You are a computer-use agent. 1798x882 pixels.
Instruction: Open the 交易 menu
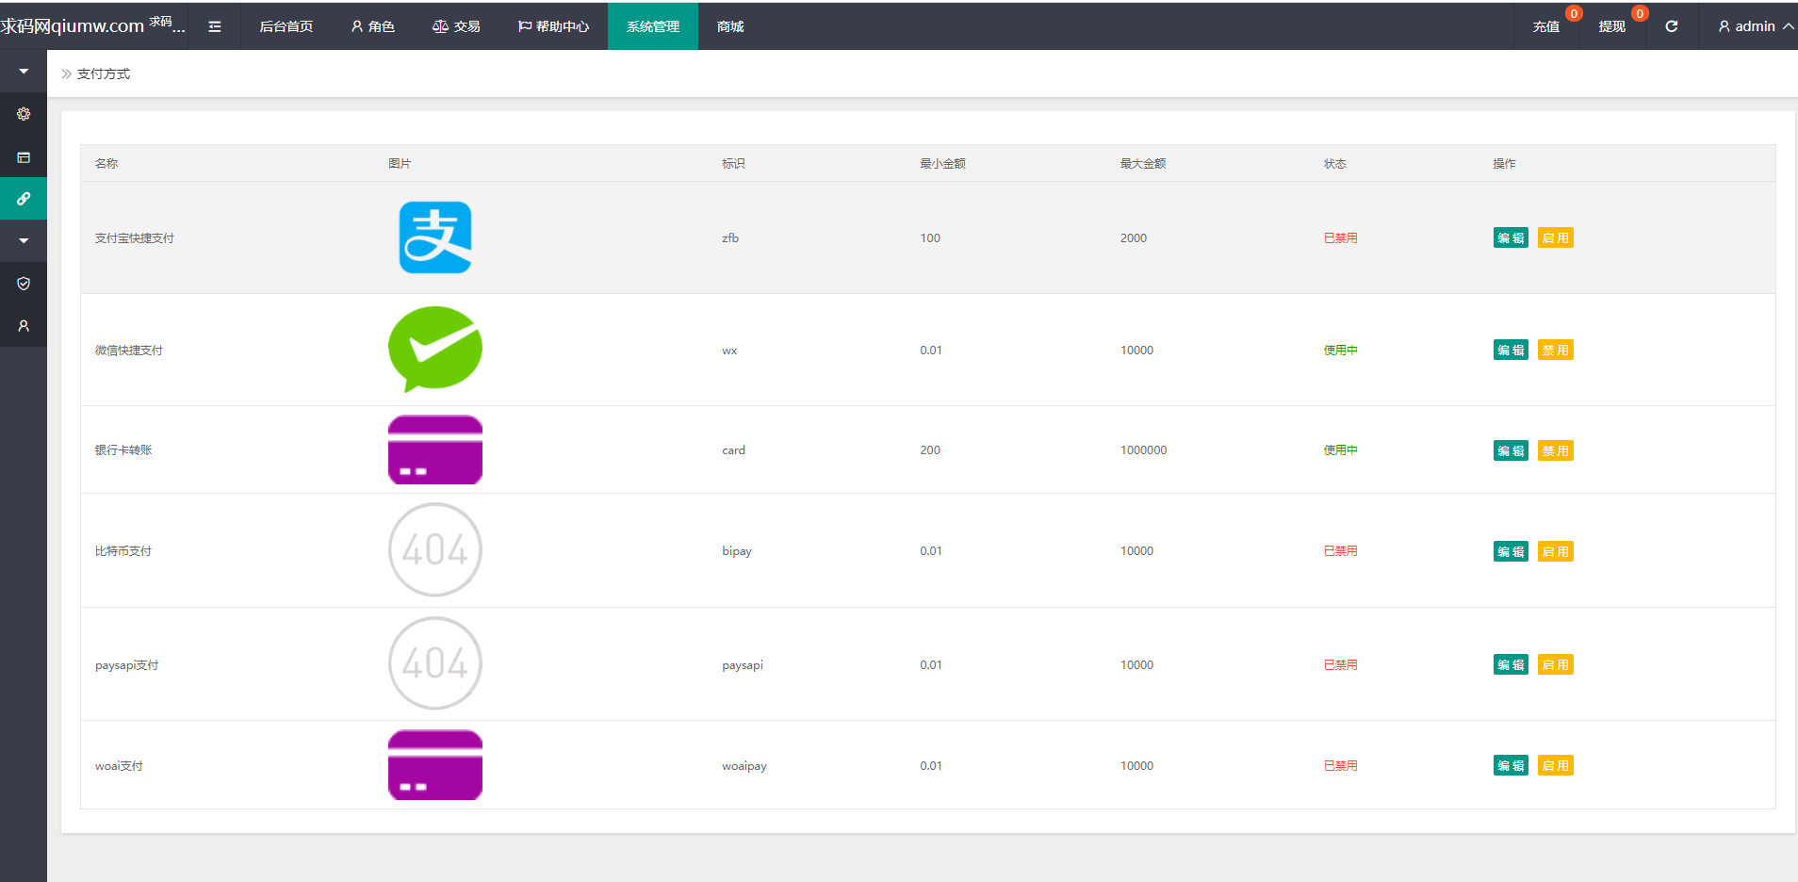point(456,26)
